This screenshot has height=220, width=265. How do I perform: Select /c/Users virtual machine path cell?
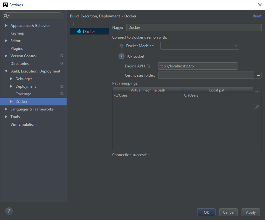[x=147, y=95]
